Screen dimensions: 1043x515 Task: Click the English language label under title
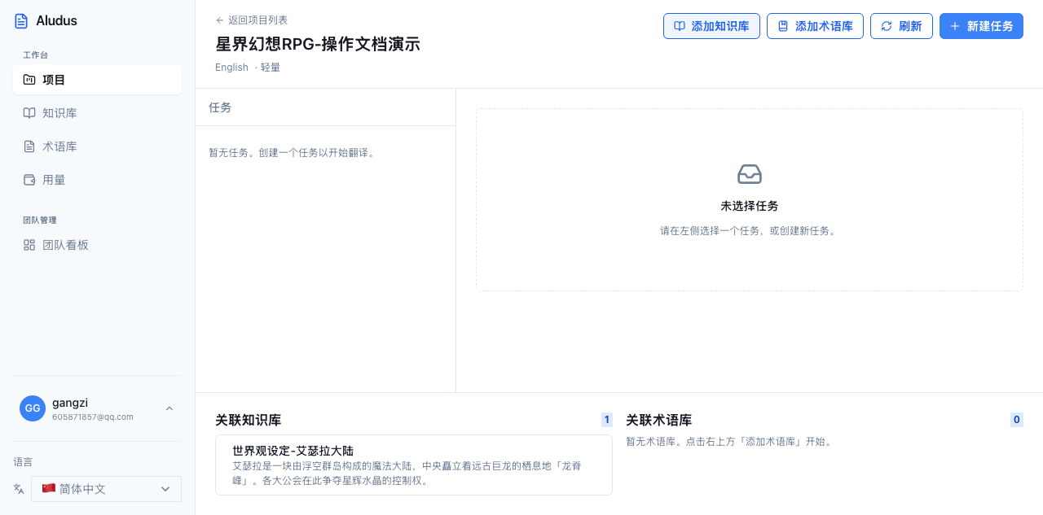point(231,68)
